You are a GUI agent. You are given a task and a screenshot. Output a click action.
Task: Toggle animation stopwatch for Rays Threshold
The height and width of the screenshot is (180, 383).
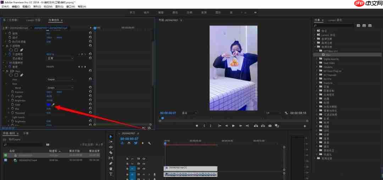(12, 113)
